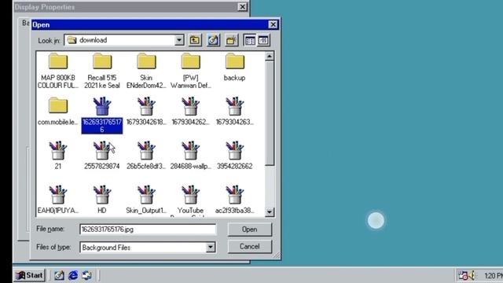Open the Files of type dropdown arrow

coord(211,247)
